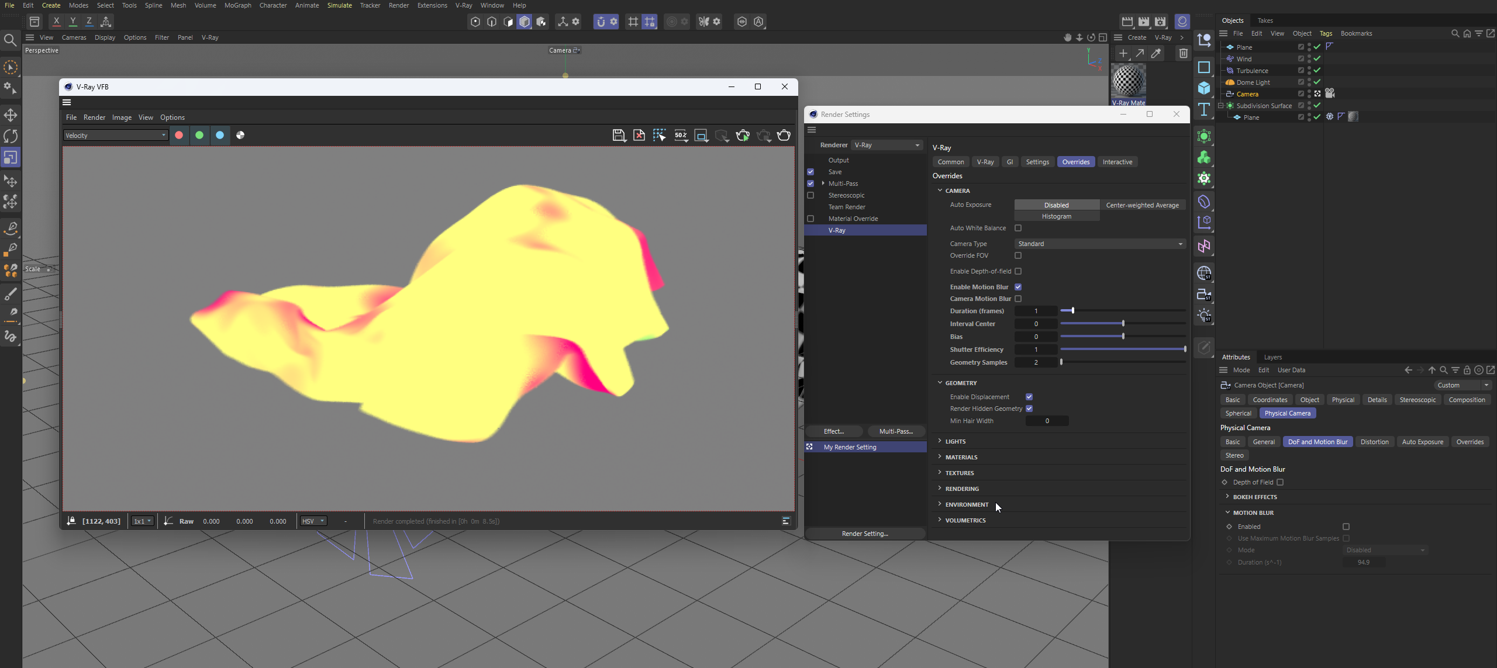Click the brush paint tool icon
Image resolution: width=1497 pixels, height=668 pixels.
(x=11, y=293)
